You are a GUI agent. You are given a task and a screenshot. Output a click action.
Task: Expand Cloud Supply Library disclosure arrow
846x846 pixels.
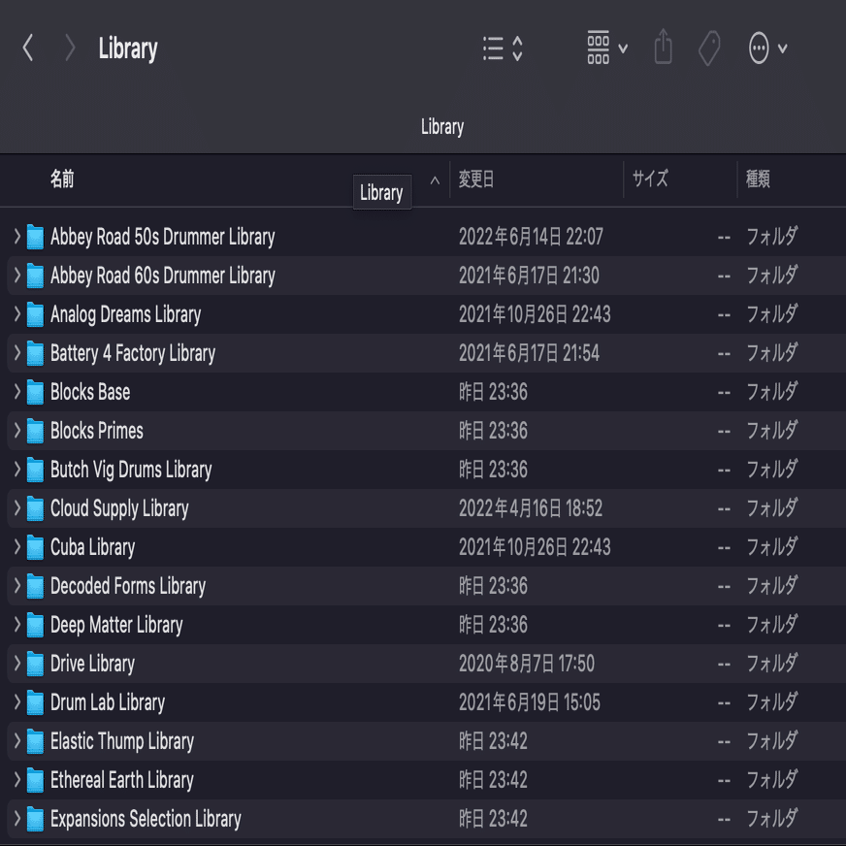16,508
